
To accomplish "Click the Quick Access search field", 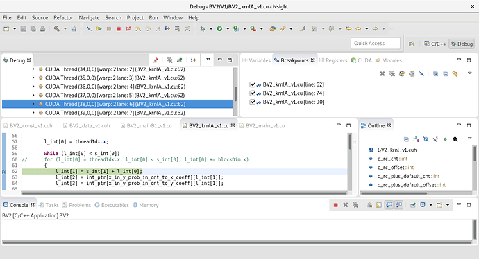I will click(376, 43).
